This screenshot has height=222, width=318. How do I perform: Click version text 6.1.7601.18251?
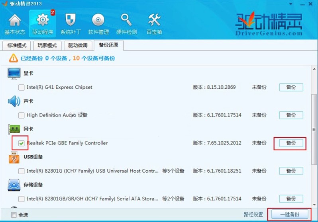coord(224,171)
